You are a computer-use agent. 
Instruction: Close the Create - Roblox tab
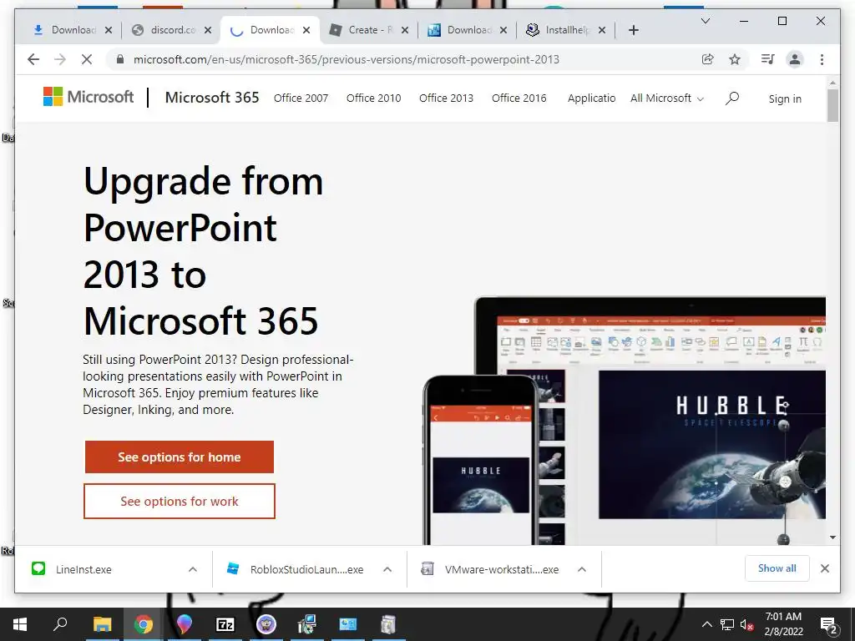click(405, 30)
